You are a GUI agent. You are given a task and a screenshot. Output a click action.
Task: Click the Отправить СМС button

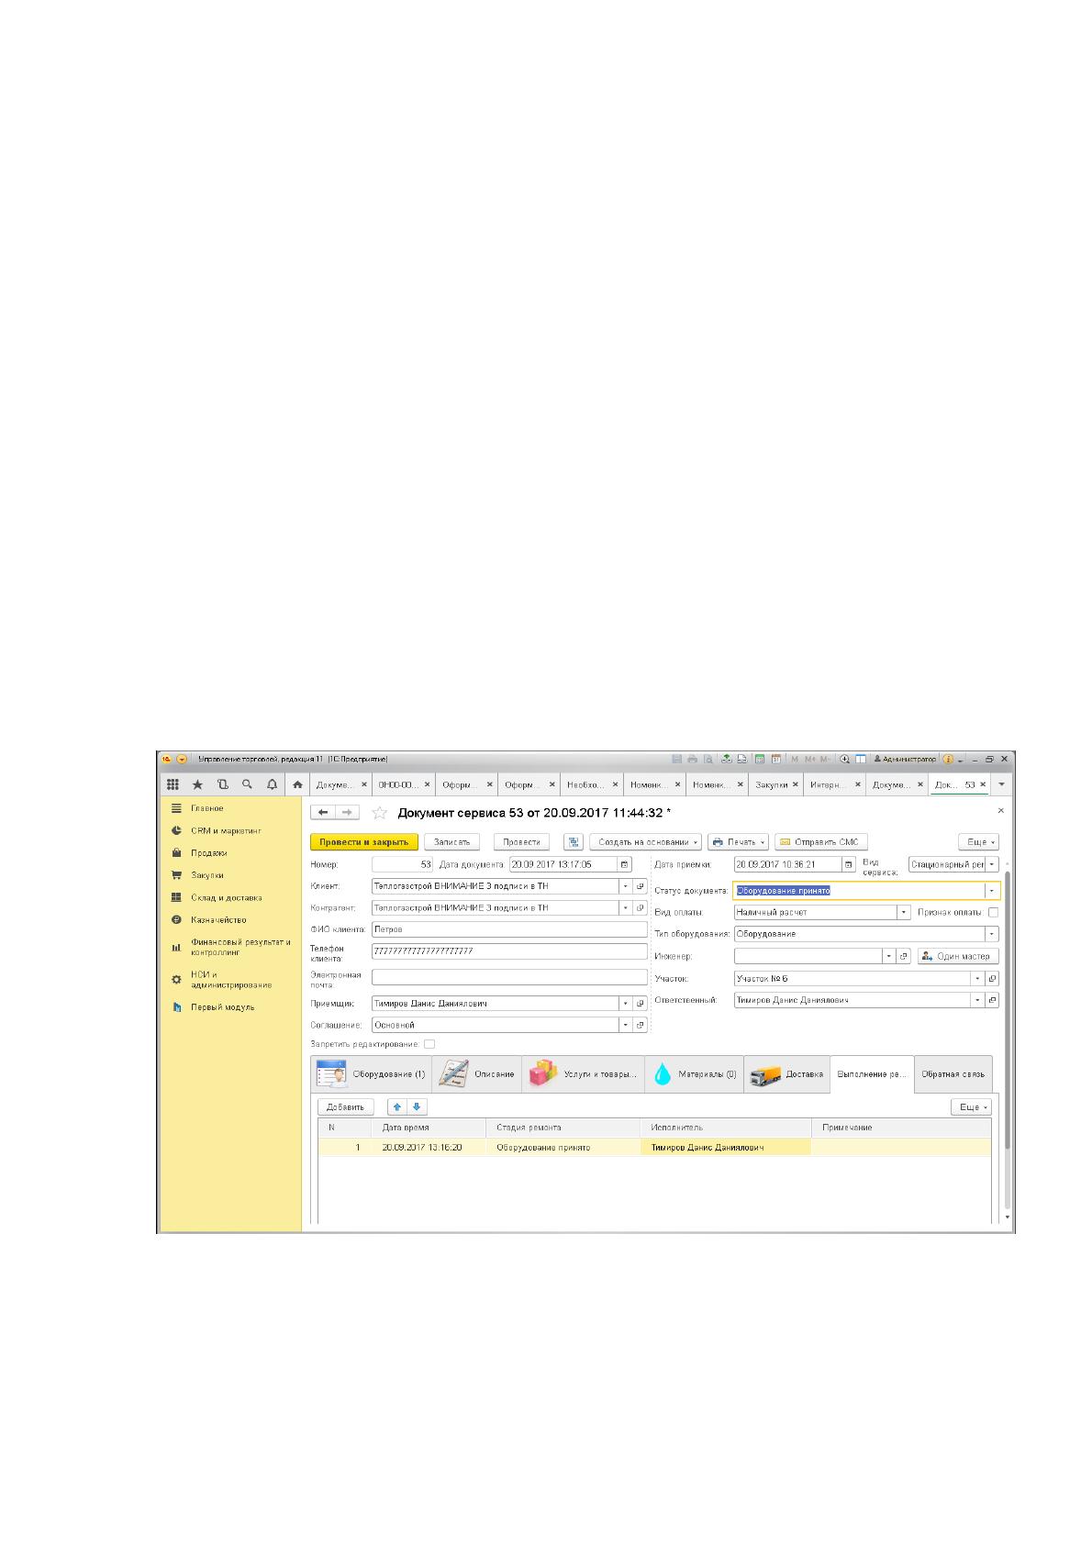click(820, 841)
